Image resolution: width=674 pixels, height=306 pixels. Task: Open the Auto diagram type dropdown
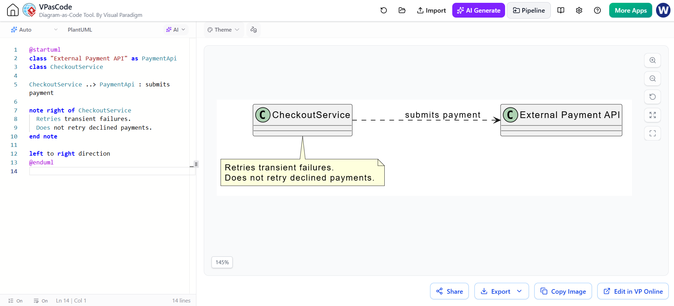click(x=34, y=30)
